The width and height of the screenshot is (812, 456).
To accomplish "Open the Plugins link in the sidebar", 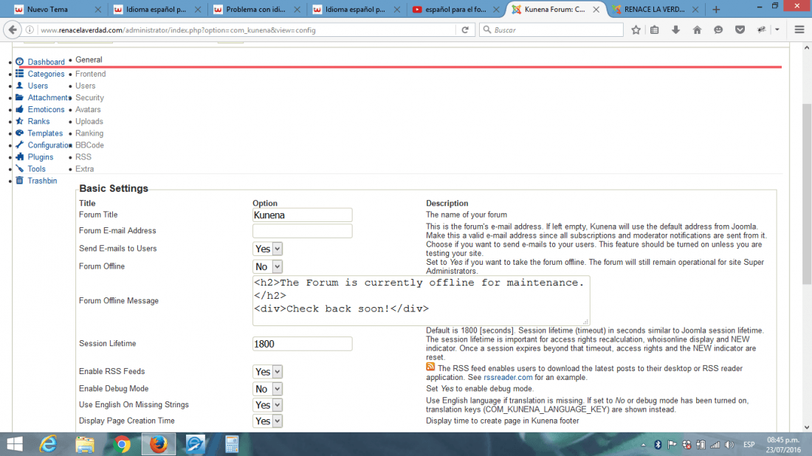I will tap(41, 157).
